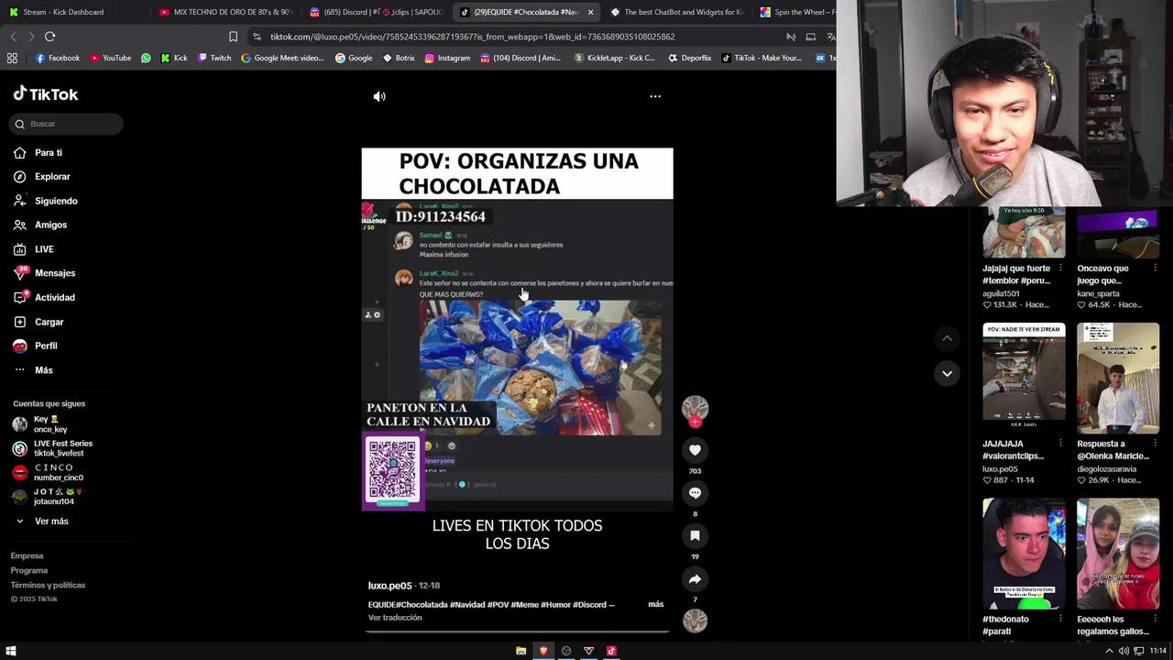
Task: Open the Twitch bookmark
Action: 215,58
